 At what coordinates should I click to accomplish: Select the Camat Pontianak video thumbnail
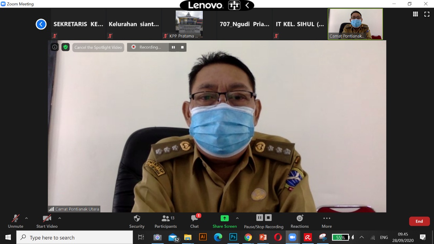point(355,24)
